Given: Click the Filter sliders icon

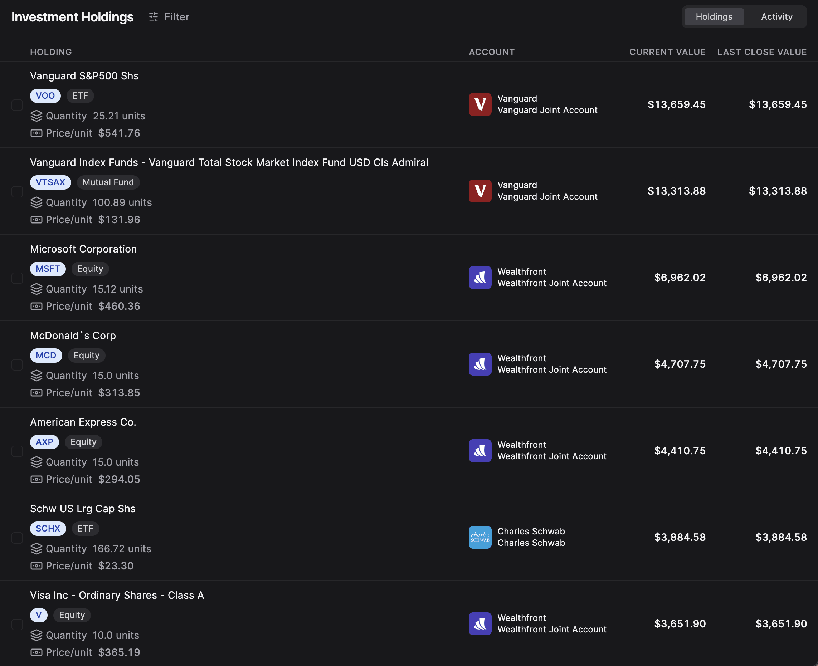Looking at the screenshot, I should (154, 17).
